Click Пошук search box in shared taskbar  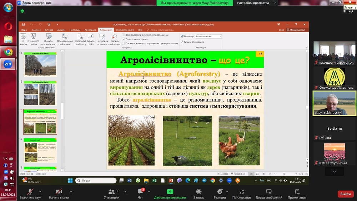96,181
